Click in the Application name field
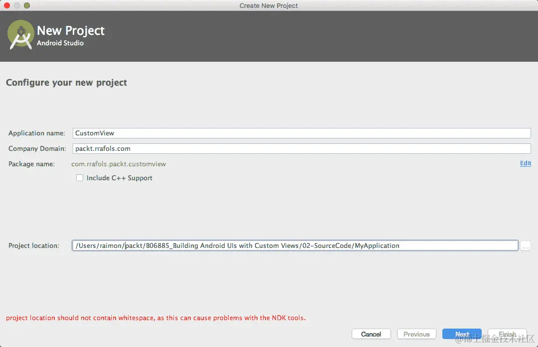538x347 pixels. (301, 133)
